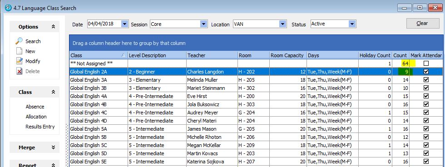Open the Session dropdown arrow
This screenshot has width=445, height=167.
203,24
